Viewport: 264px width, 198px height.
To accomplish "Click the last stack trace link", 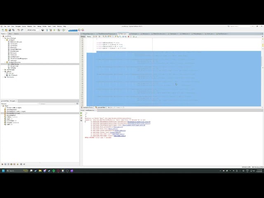I will pos(120,136).
